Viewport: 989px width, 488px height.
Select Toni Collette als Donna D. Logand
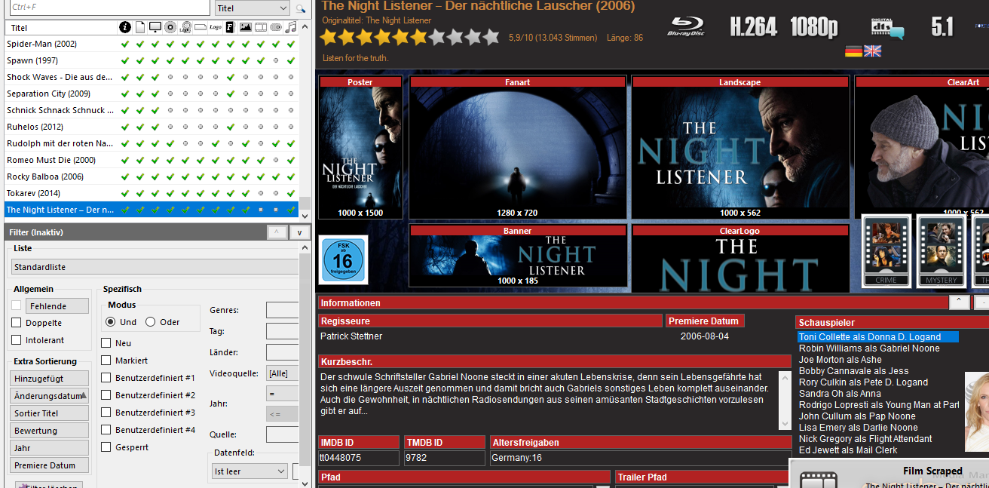(x=878, y=337)
